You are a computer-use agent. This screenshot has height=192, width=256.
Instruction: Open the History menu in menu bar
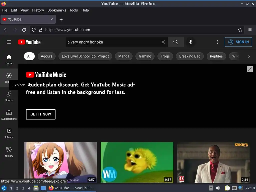pyautogui.click(x=38, y=10)
